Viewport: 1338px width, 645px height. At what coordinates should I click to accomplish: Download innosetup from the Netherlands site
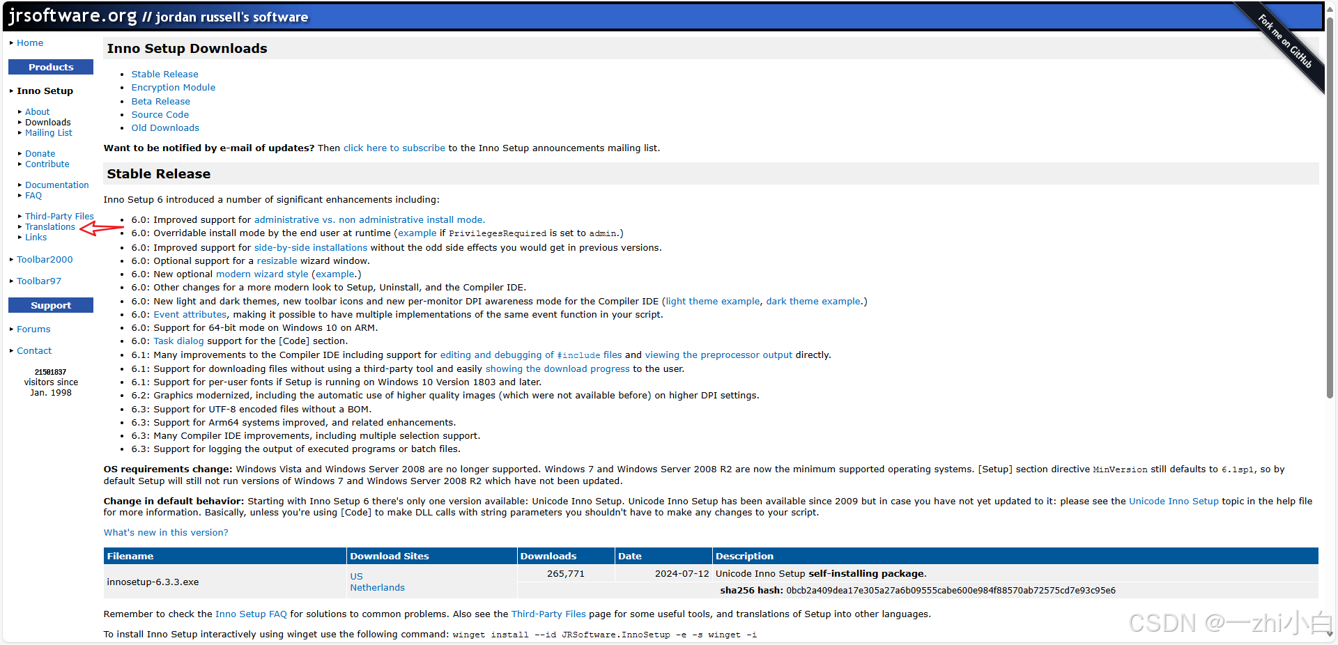pos(377,588)
